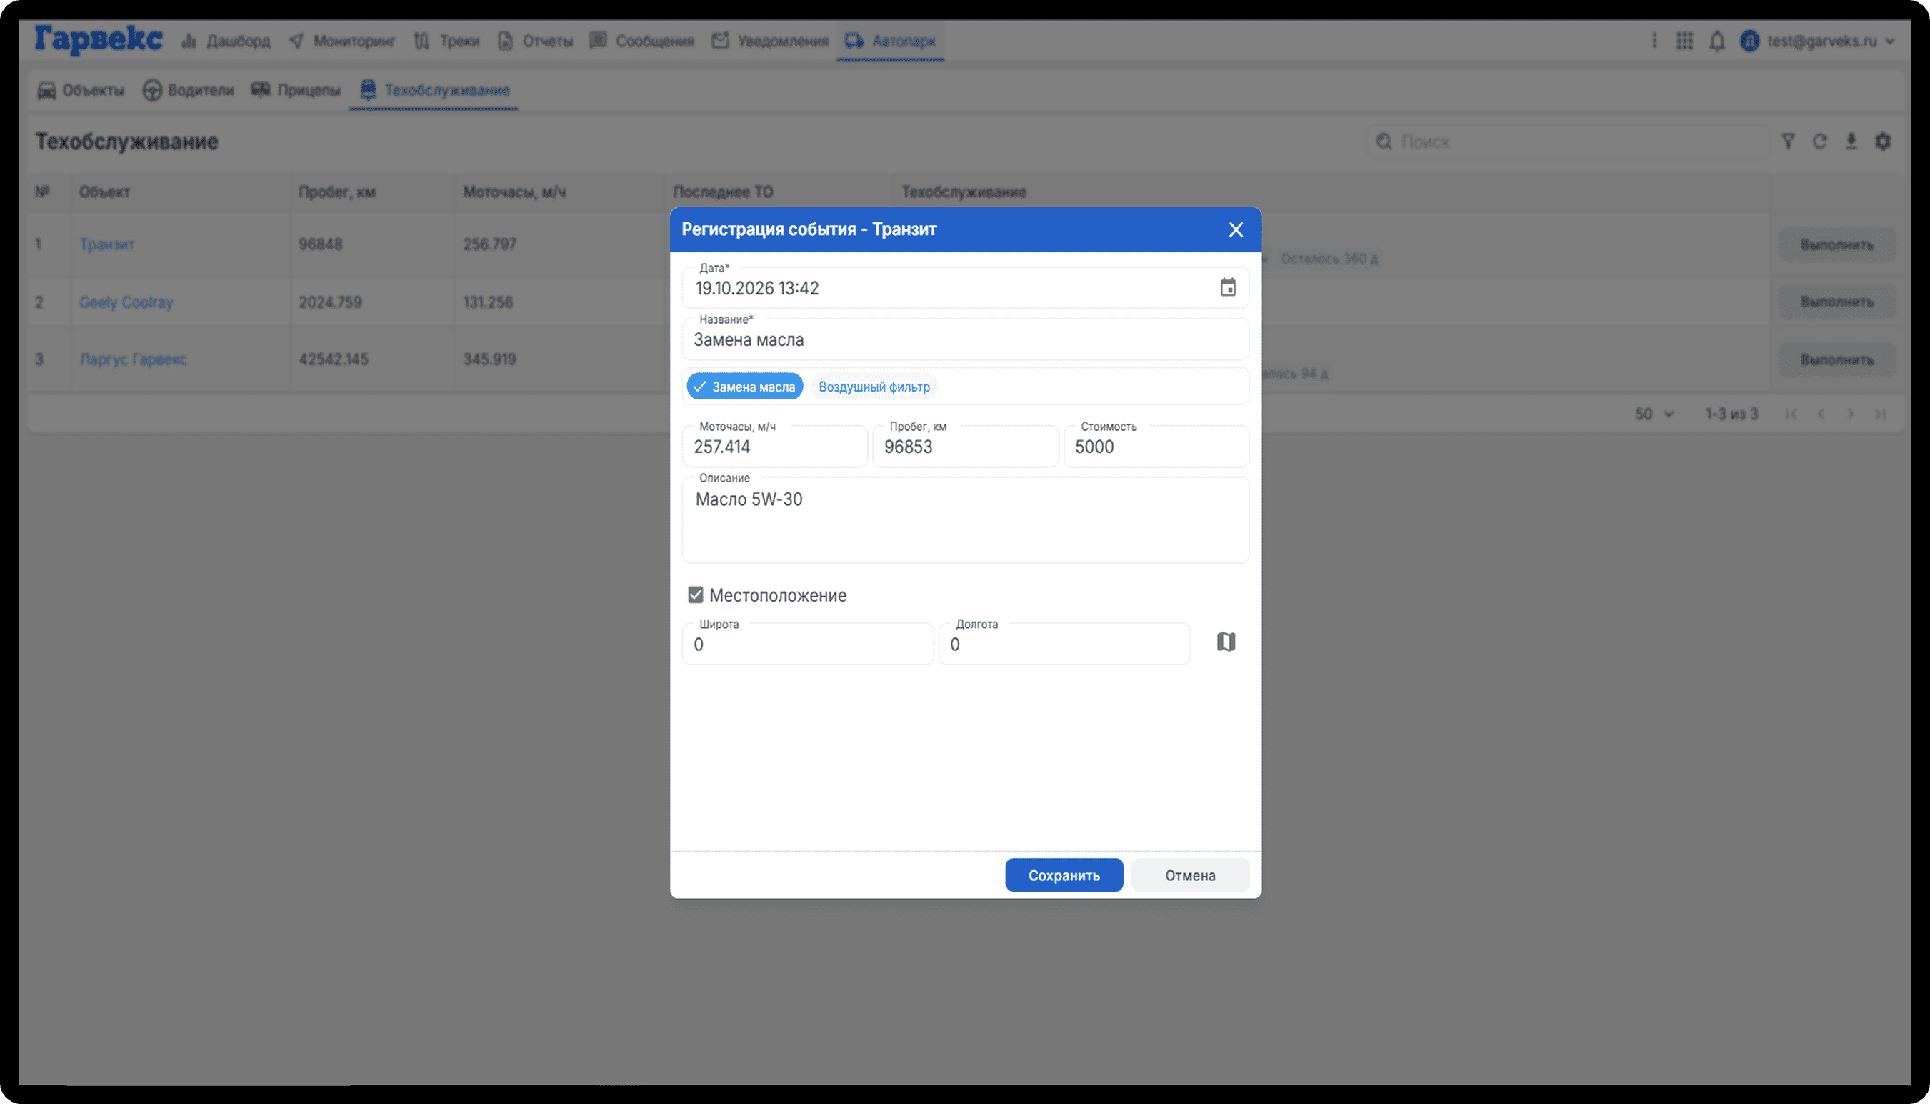Click the Стоимость input field

pyautogui.click(x=1156, y=447)
